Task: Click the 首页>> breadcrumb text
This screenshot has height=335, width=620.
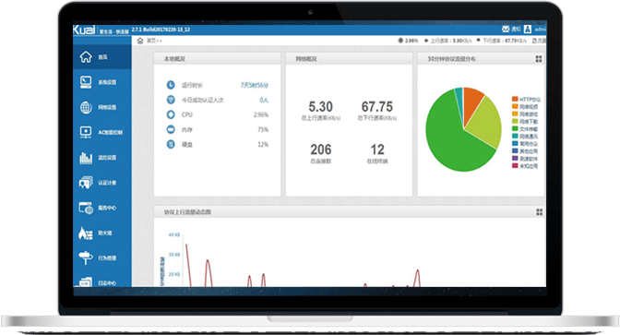Action: [154, 41]
